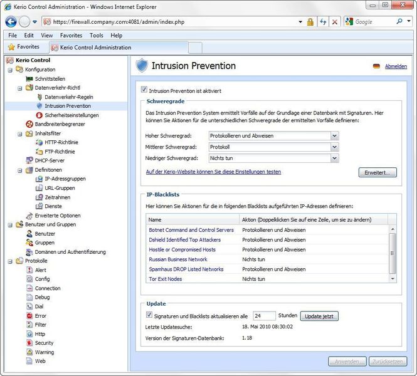Image resolution: width=417 pixels, height=376 pixels.
Task: Open the View menu
Action: point(47,35)
